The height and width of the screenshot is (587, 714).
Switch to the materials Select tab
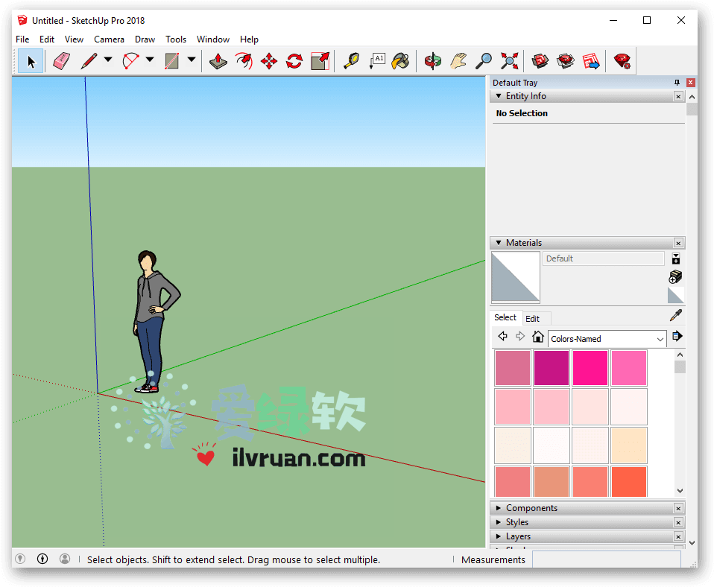point(505,317)
